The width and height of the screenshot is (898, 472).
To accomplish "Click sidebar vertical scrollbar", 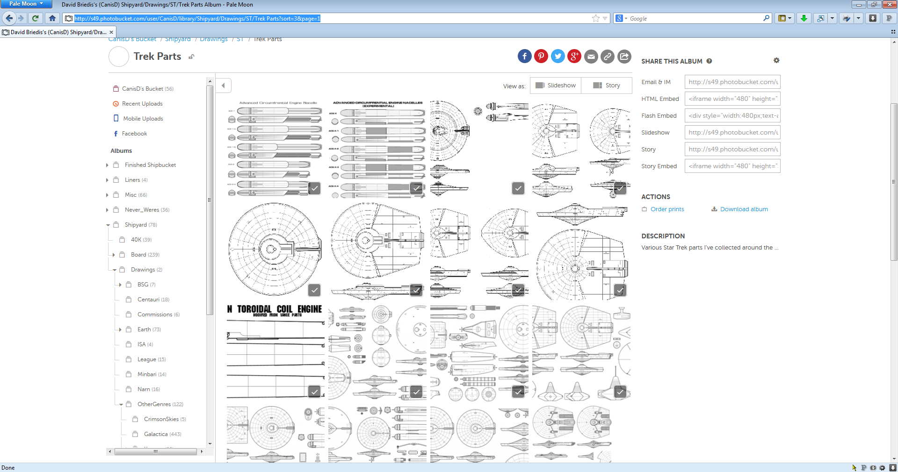I will pos(210,201).
